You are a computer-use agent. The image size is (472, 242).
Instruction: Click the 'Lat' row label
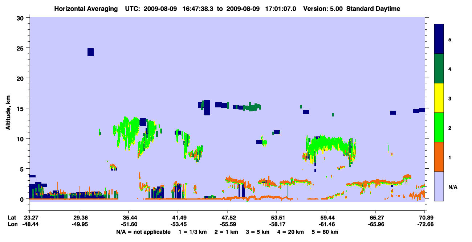coord(12,218)
